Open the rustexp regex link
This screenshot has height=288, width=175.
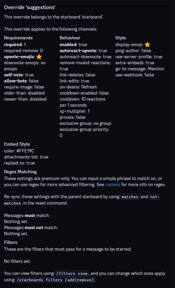pos(112,185)
